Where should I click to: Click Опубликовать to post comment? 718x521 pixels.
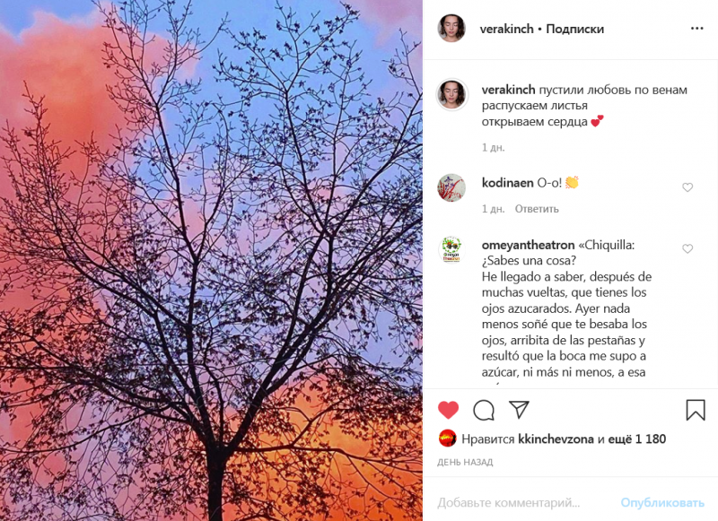tap(662, 503)
